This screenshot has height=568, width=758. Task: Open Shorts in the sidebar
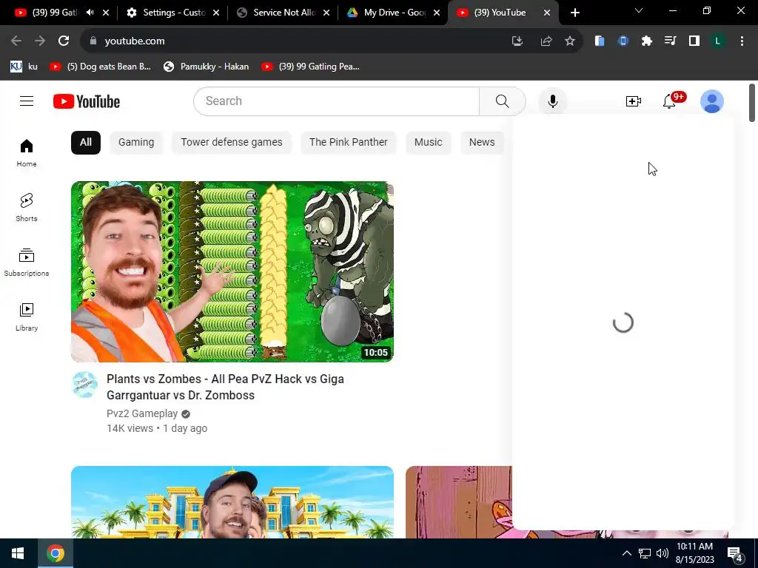[x=27, y=207]
